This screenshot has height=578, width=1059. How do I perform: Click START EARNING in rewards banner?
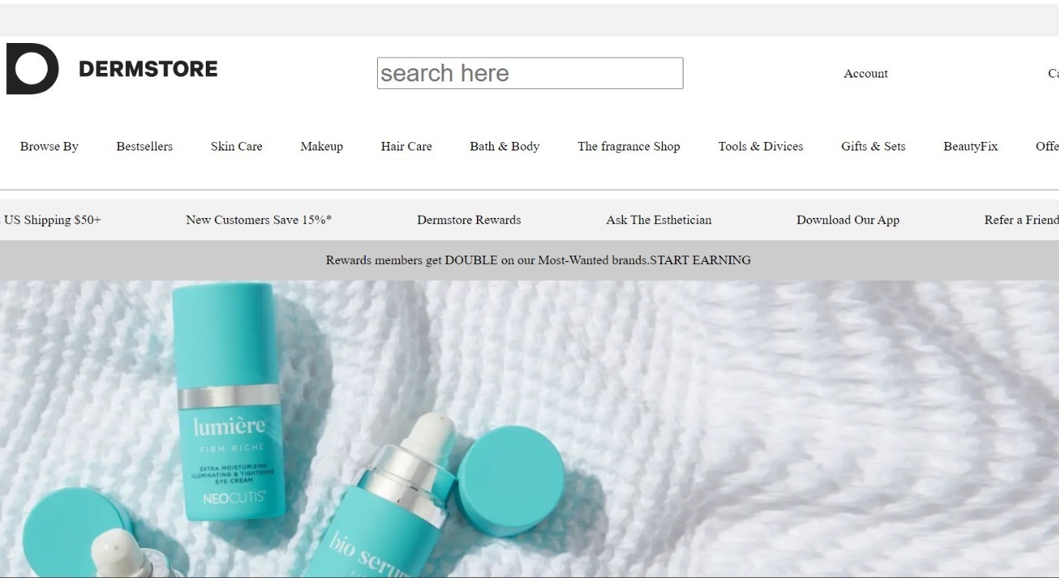point(700,260)
